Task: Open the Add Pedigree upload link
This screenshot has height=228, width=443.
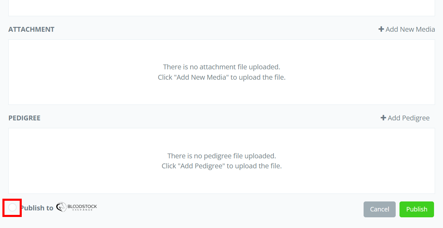Action: pyautogui.click(x=408, y=118)
